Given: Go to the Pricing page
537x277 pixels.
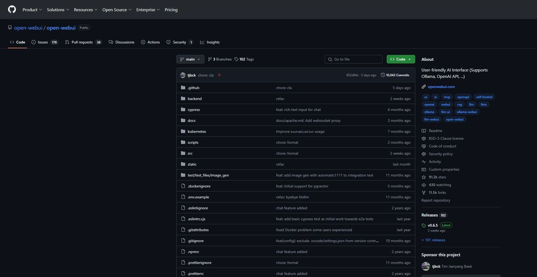Looking at the screenshot, I should 171,10.
